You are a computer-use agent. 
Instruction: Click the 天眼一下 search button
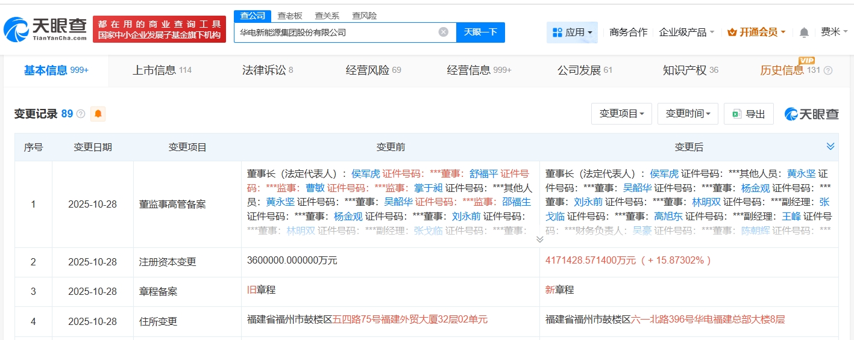tap(480, 32)
